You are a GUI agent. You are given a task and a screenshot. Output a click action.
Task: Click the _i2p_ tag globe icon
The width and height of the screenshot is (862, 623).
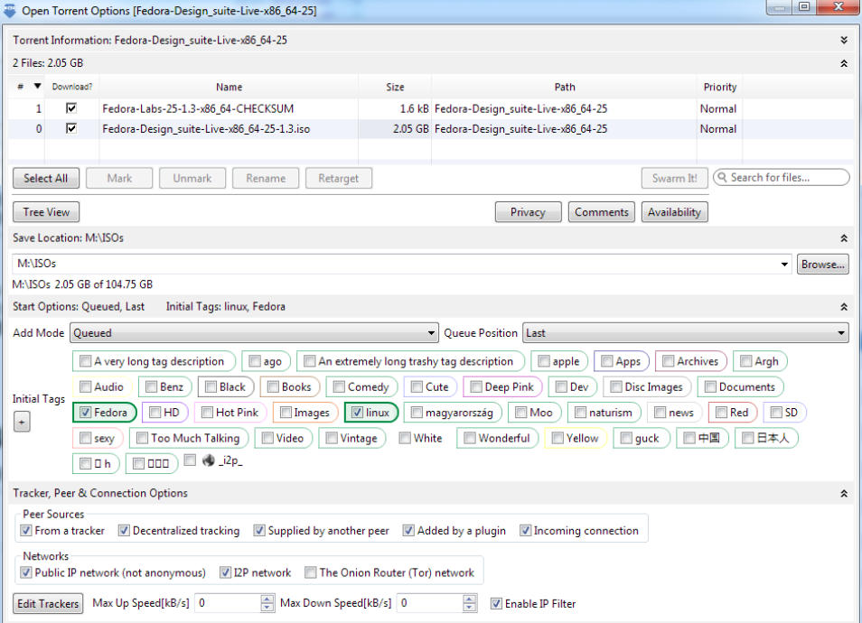(207, 460)
